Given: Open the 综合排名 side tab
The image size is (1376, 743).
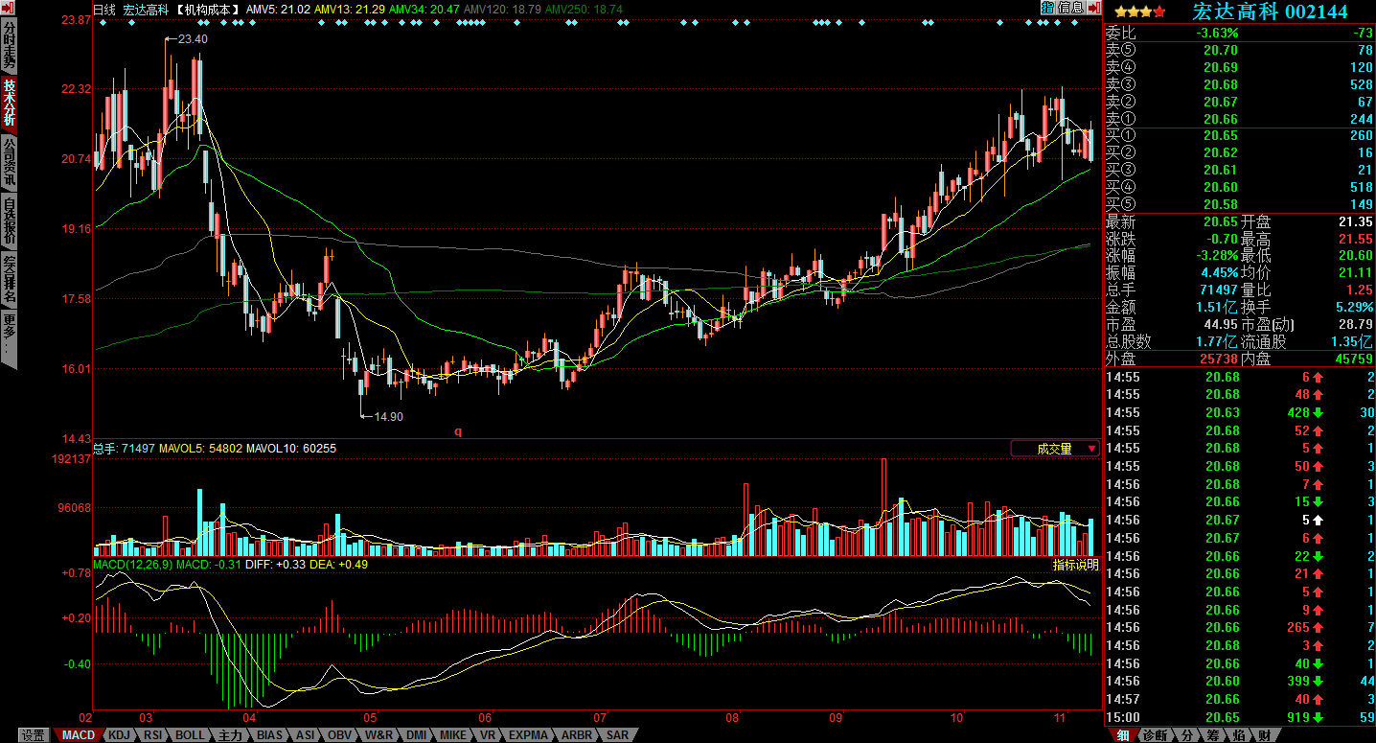Looking at the screenshot, I should [9, 278].
